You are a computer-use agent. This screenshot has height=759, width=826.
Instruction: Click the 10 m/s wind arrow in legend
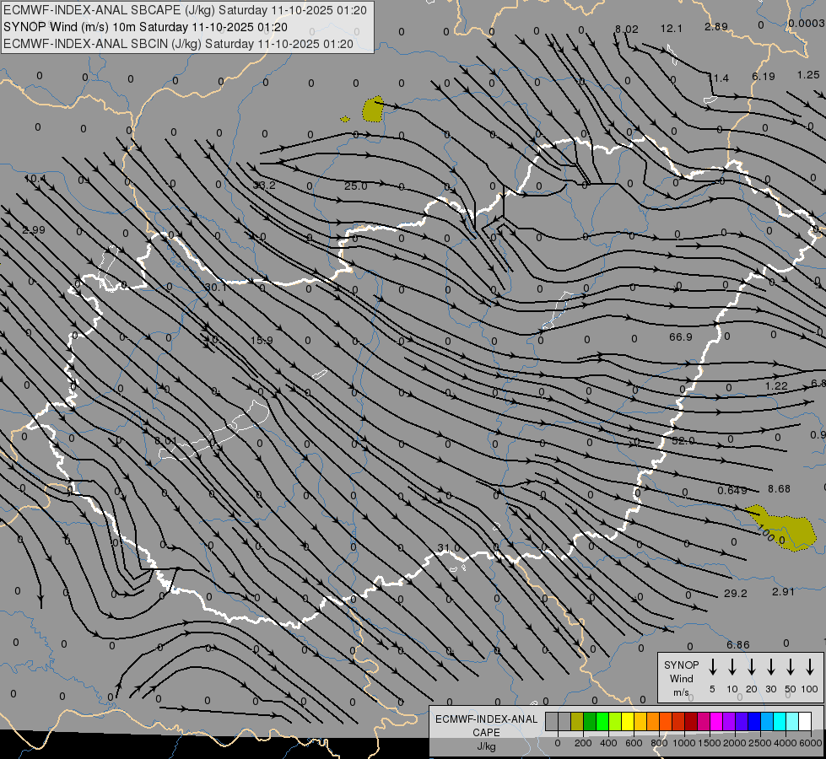[x=732, y=666]
